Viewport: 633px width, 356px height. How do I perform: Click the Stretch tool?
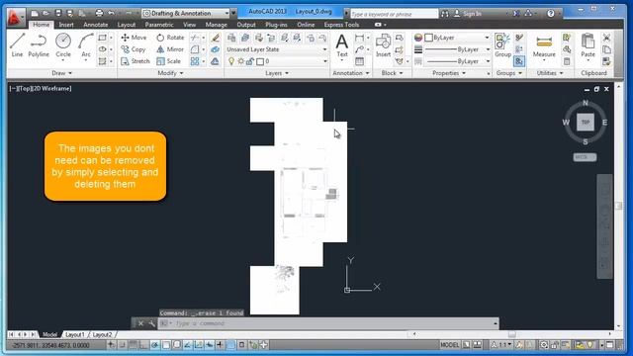point(136,61)
